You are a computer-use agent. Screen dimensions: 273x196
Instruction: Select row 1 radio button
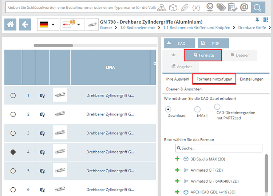[13, 95]
